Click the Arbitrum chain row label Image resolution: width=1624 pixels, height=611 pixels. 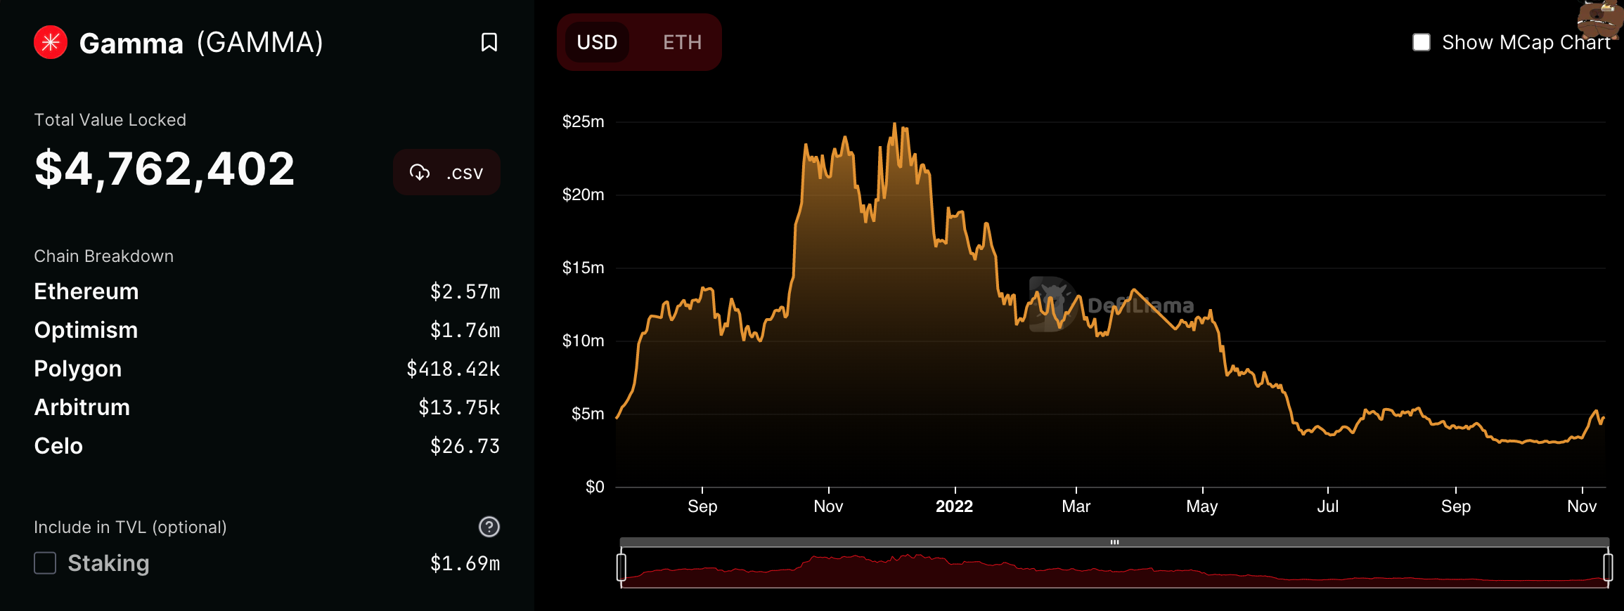pyautogui.click(x=82, y=407)
